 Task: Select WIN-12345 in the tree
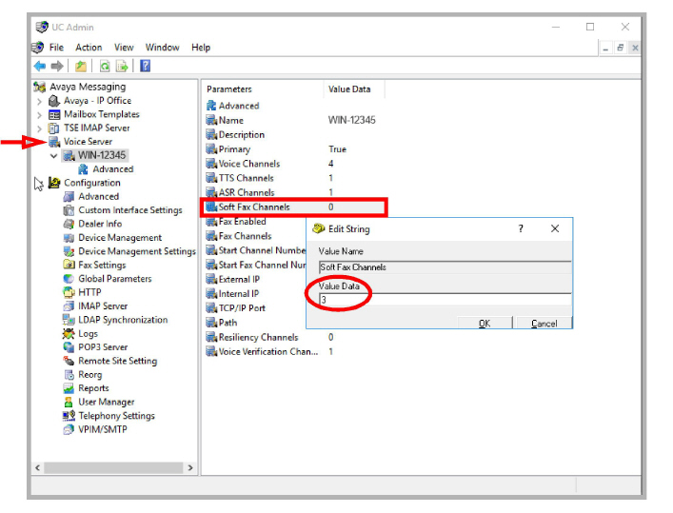(x=101, y=155)
